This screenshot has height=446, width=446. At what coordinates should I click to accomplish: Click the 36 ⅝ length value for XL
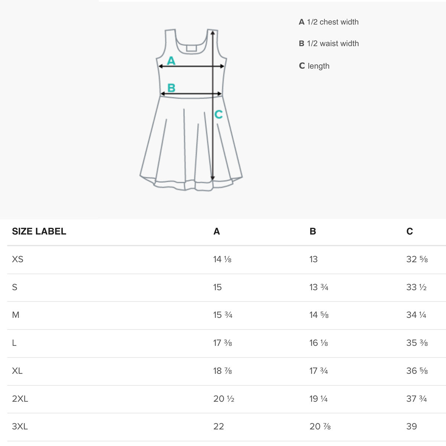point(417,371)
